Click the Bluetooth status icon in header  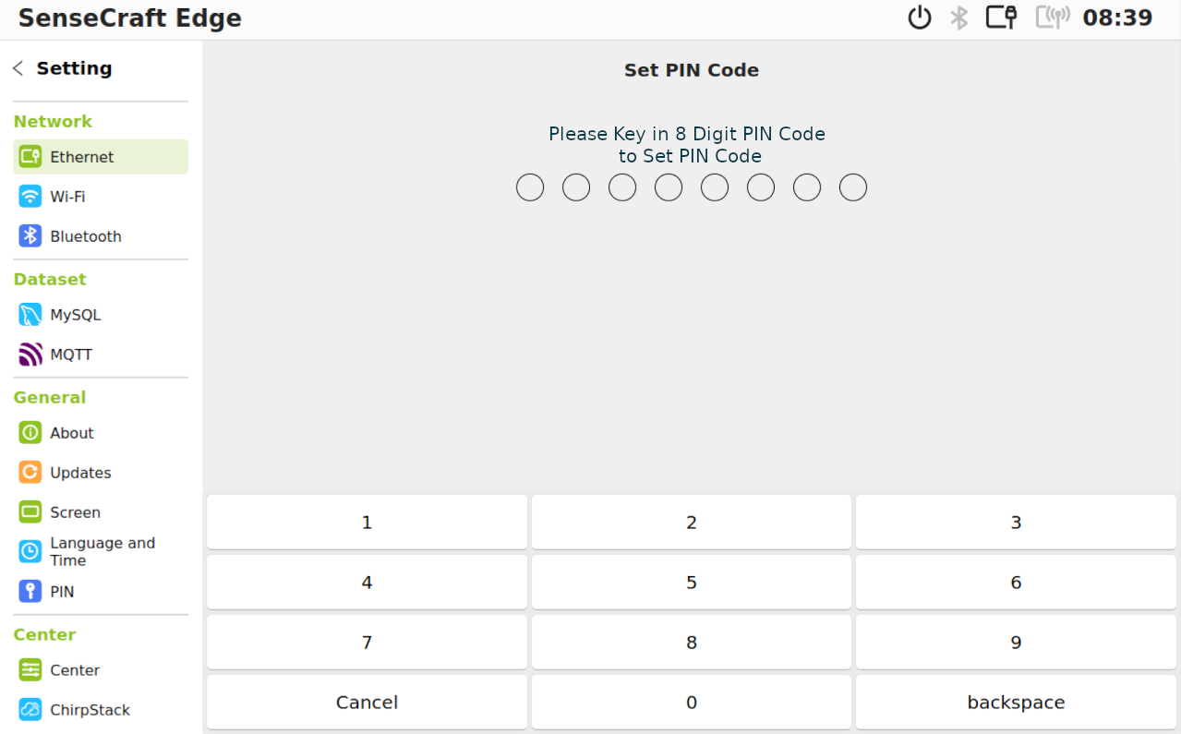point(959,18)
